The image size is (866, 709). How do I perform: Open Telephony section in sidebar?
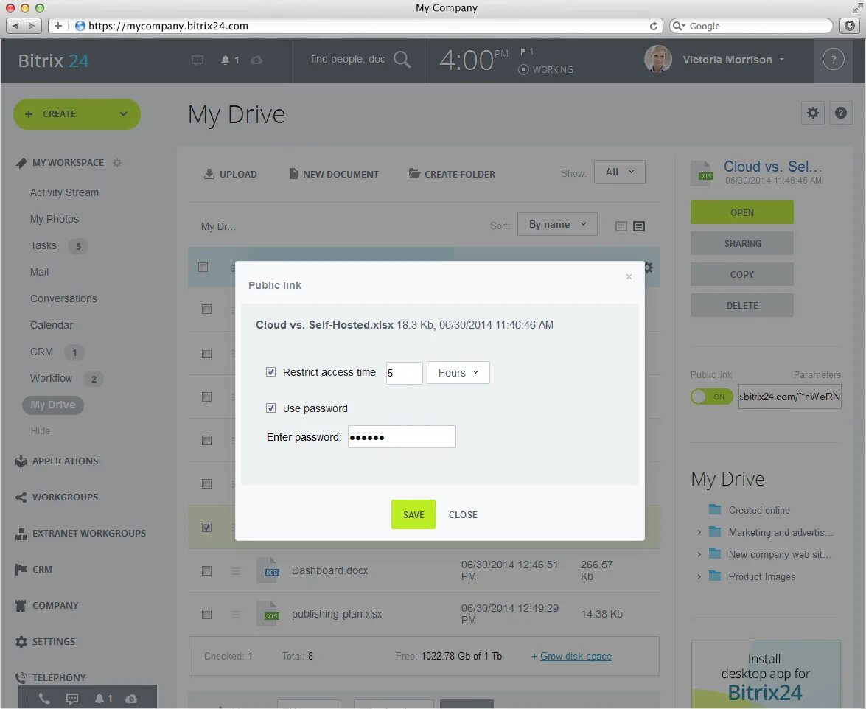(58, 677)
